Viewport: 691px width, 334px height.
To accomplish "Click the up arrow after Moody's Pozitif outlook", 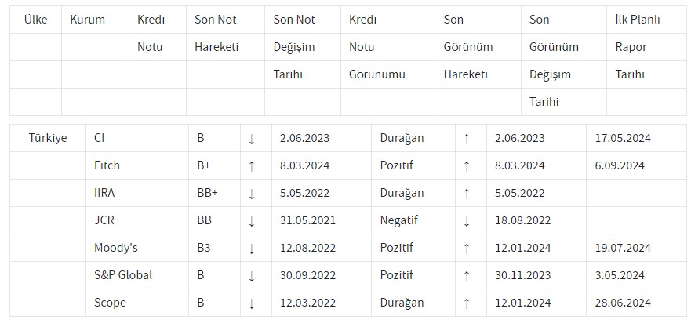I will [467, 249].
